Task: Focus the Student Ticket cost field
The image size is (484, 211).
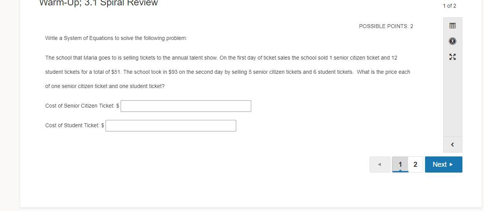Action: coord(171,126)
